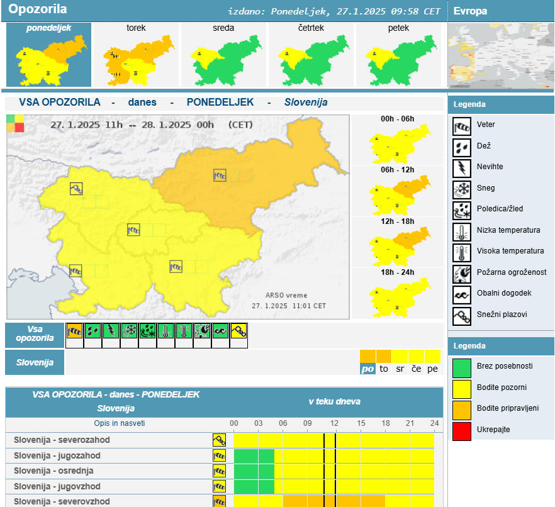Switch to the petek warnings map
Screen dimensions: 555x507
398,55
